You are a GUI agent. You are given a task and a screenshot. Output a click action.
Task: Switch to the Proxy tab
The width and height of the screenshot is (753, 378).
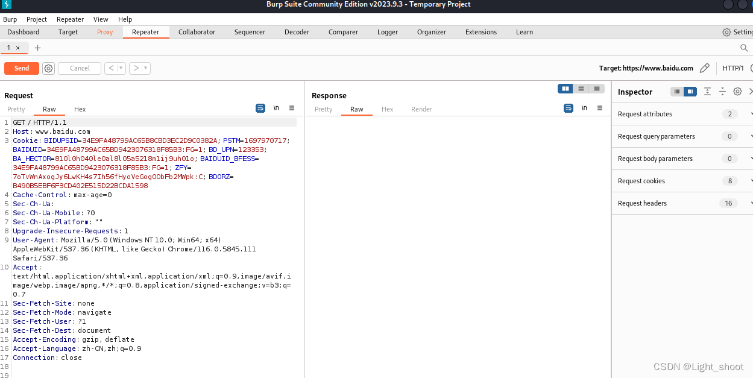(105, 32)
